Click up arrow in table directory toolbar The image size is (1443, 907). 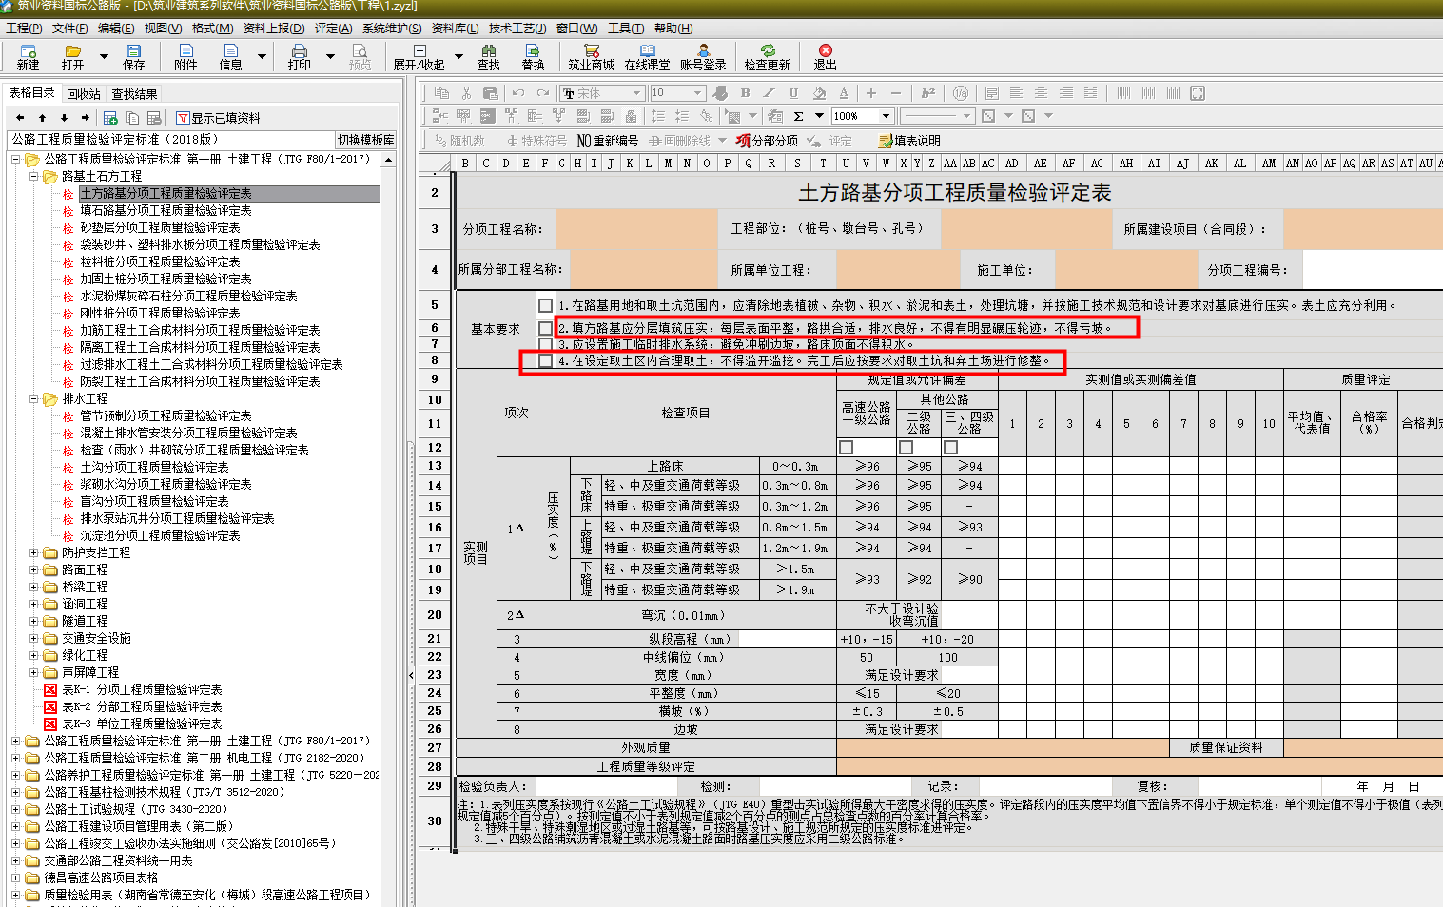pyautogui.click(x=42, y=118)
